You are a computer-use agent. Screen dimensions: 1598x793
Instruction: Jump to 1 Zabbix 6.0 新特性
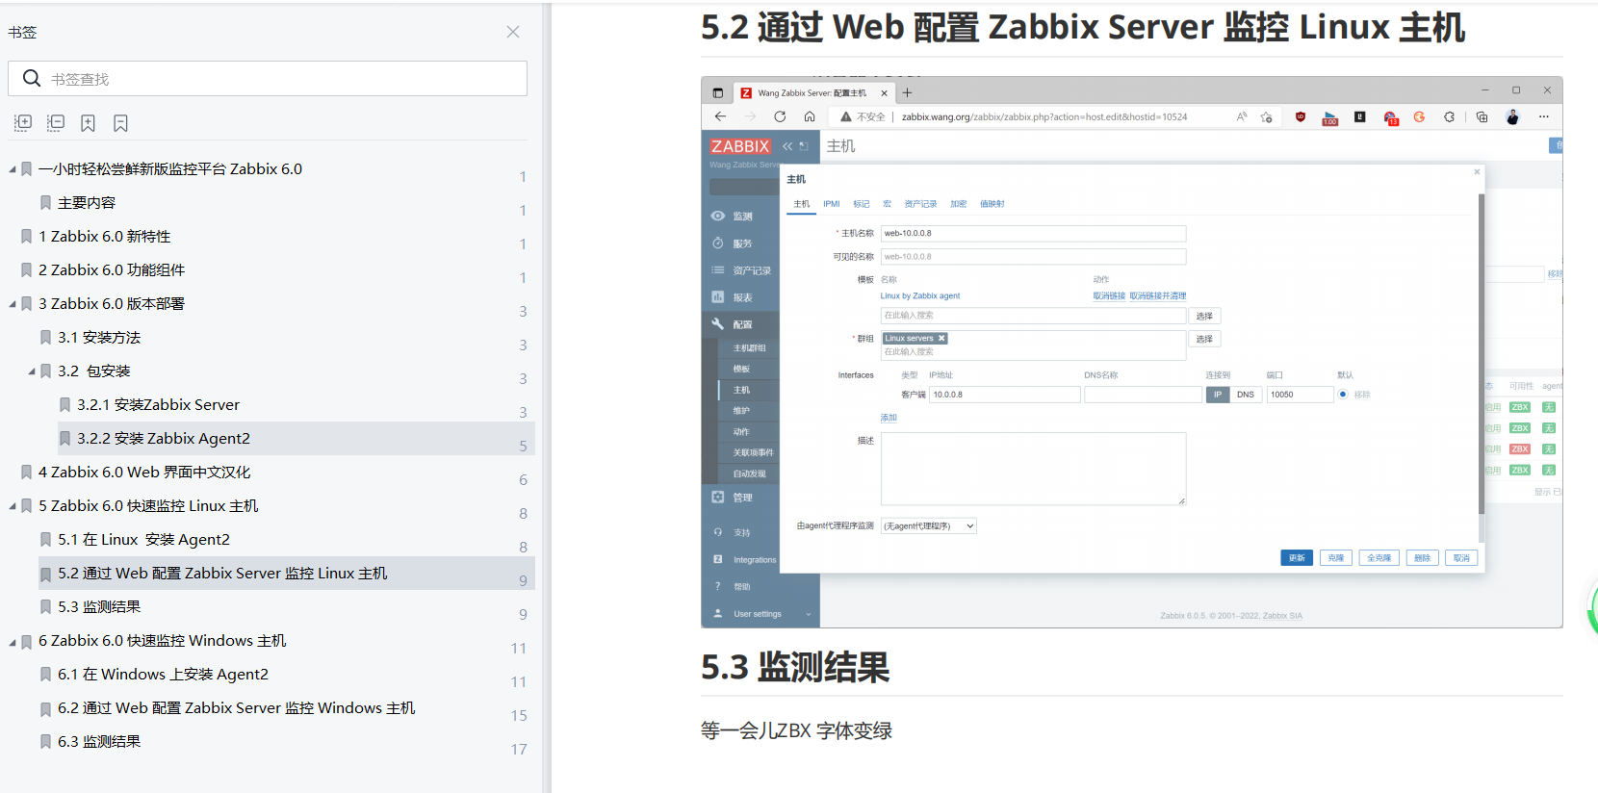[105, 237]
